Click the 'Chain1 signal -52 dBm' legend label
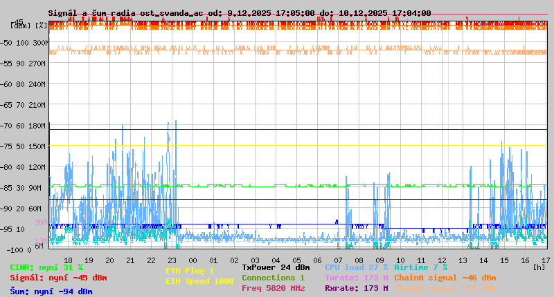 (x=445, y=288)
